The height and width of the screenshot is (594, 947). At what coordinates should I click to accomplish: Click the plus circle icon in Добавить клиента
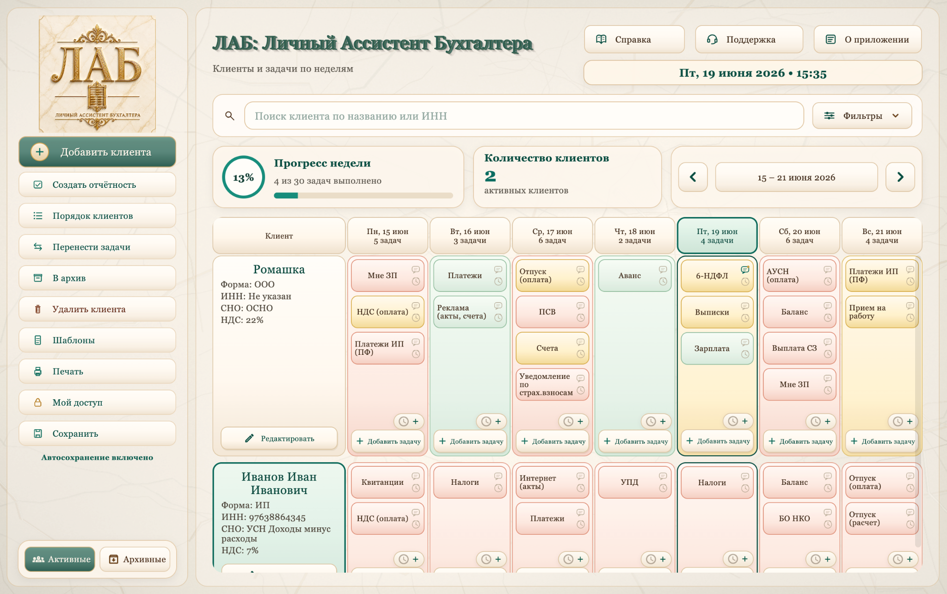(x=40, y=152)
